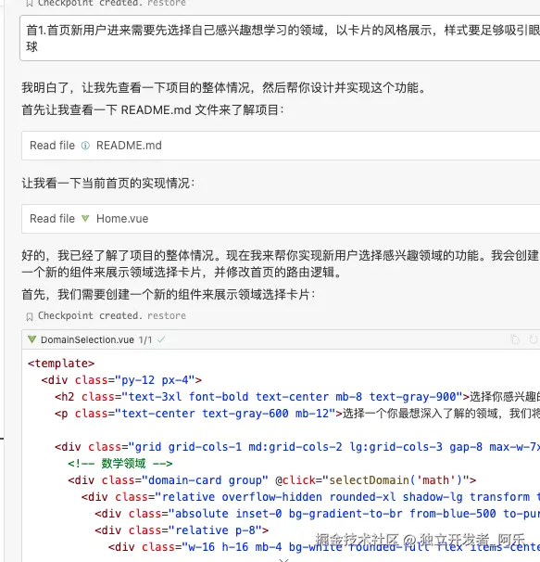
Task: Click the 1/1 counter in code header
Action: [145, 339]
